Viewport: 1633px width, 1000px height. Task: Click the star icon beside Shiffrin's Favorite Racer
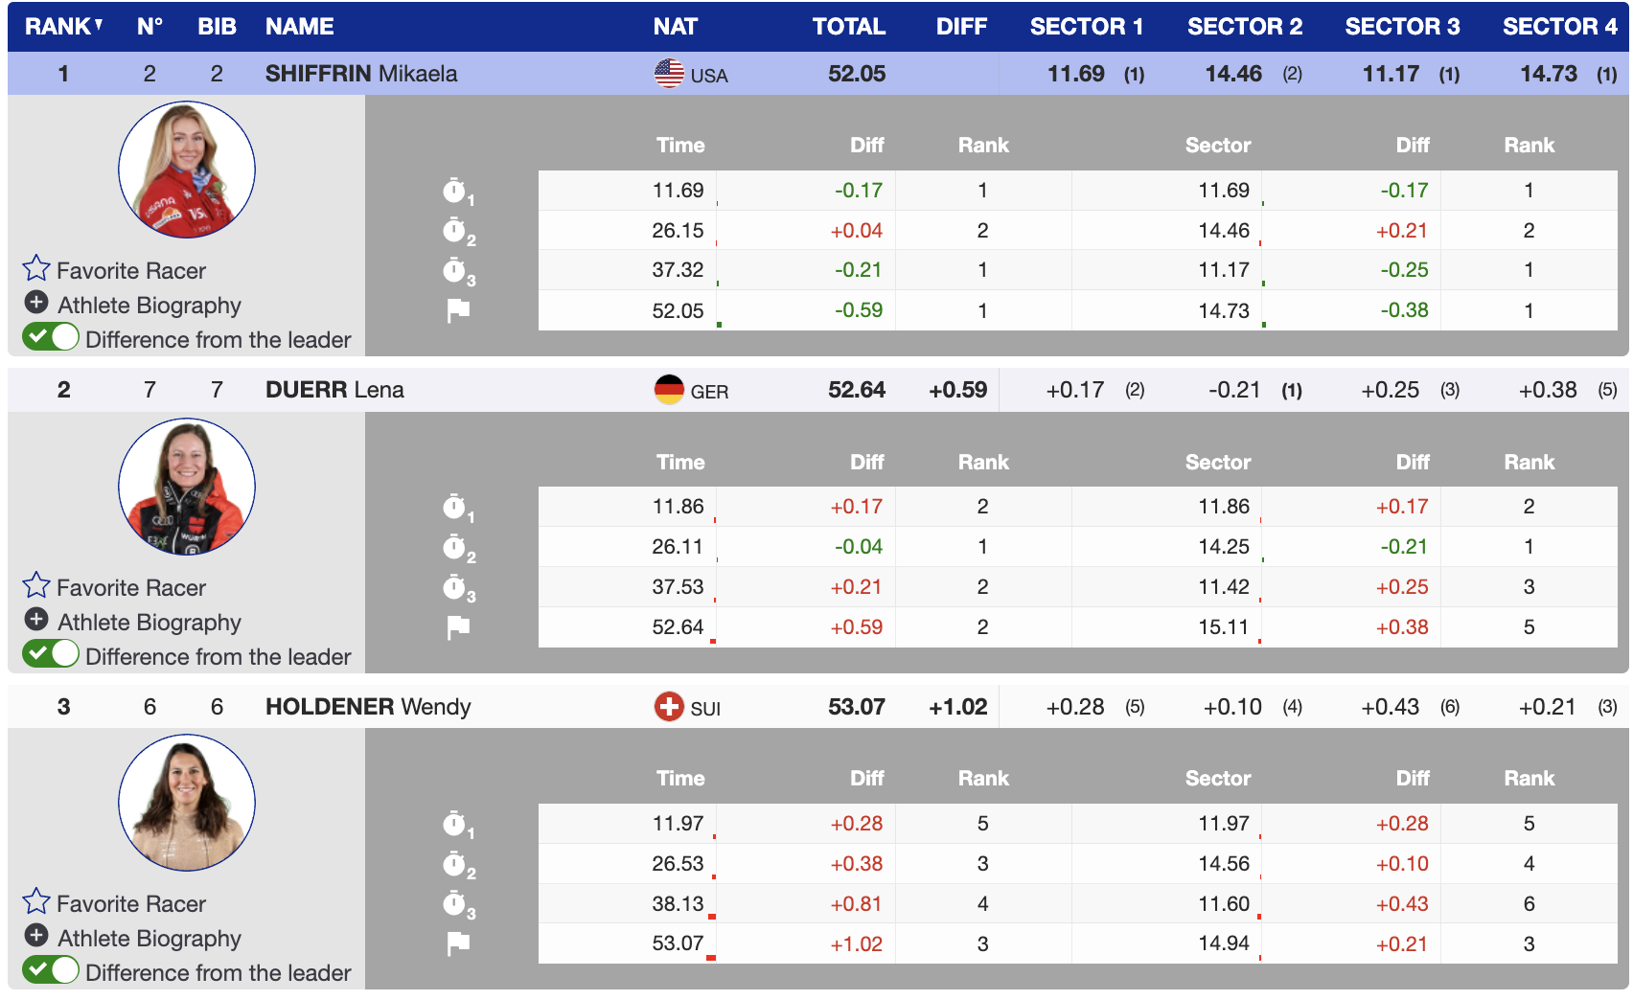pos(36,268)
